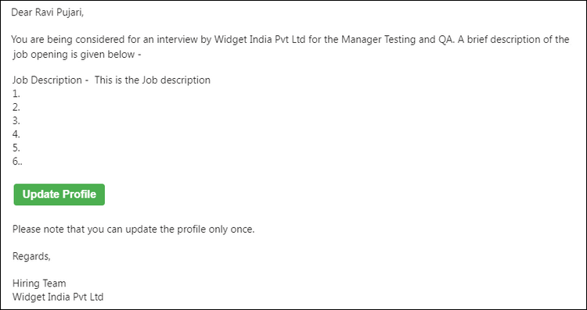Image resolution: width=587 pixels, height=310 pixels.
Task: Click numbered list item 2
Action: (16, 107)
